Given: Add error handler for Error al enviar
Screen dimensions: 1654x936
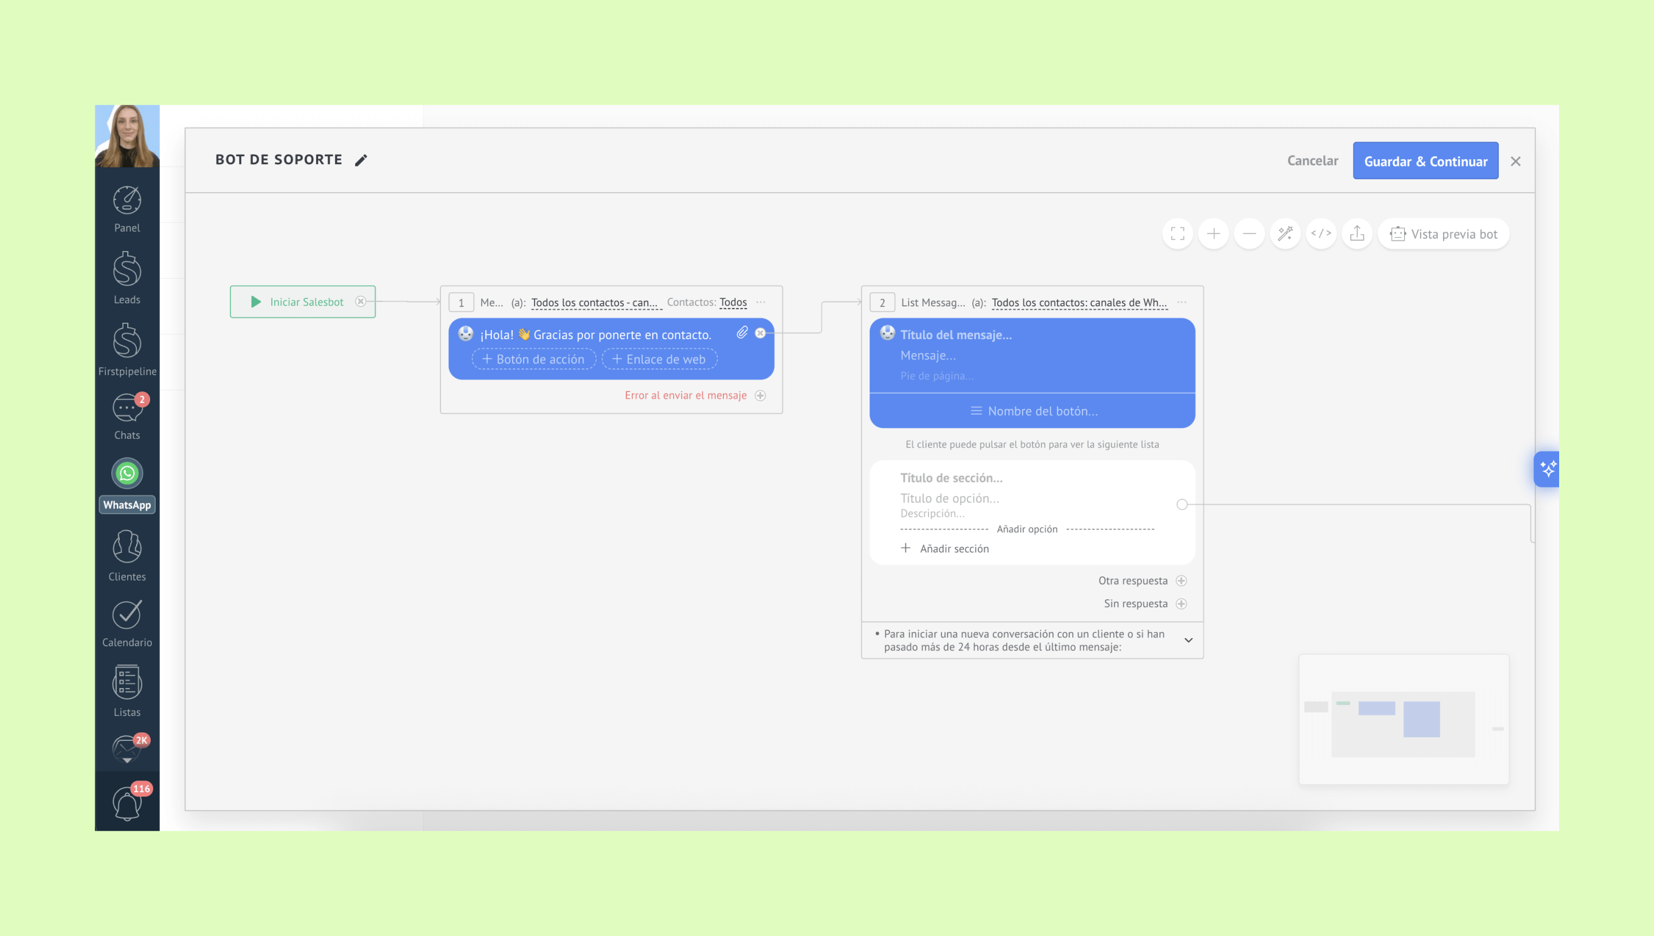Looking at the screenshot, I should click(x=761, y=395).
